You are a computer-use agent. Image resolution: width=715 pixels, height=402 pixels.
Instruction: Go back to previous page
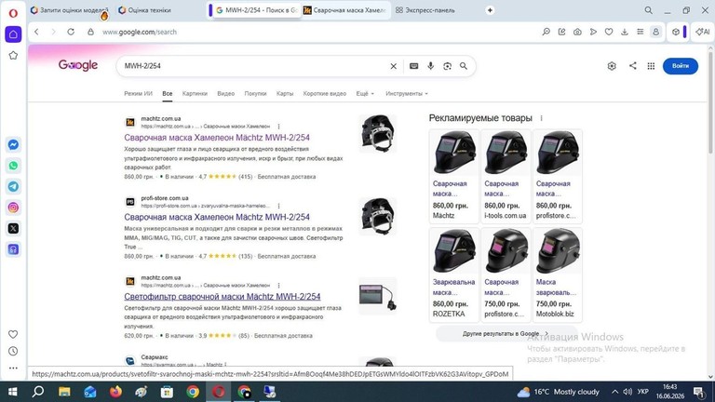coord(37,32)
